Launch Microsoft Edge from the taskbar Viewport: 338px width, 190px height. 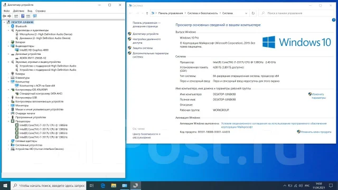coord(103,185)
